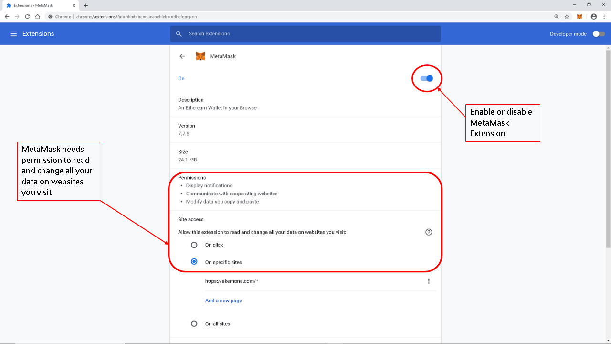
Task: Click the version number 7.7.8
Action: tap(184, 134)
